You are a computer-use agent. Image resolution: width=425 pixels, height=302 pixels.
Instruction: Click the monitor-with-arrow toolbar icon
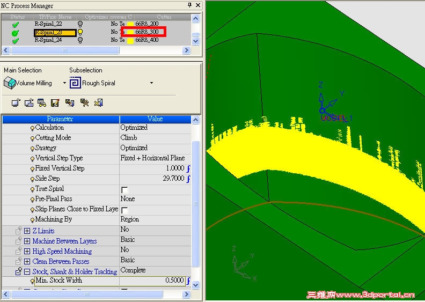click(x=16, y=103)
